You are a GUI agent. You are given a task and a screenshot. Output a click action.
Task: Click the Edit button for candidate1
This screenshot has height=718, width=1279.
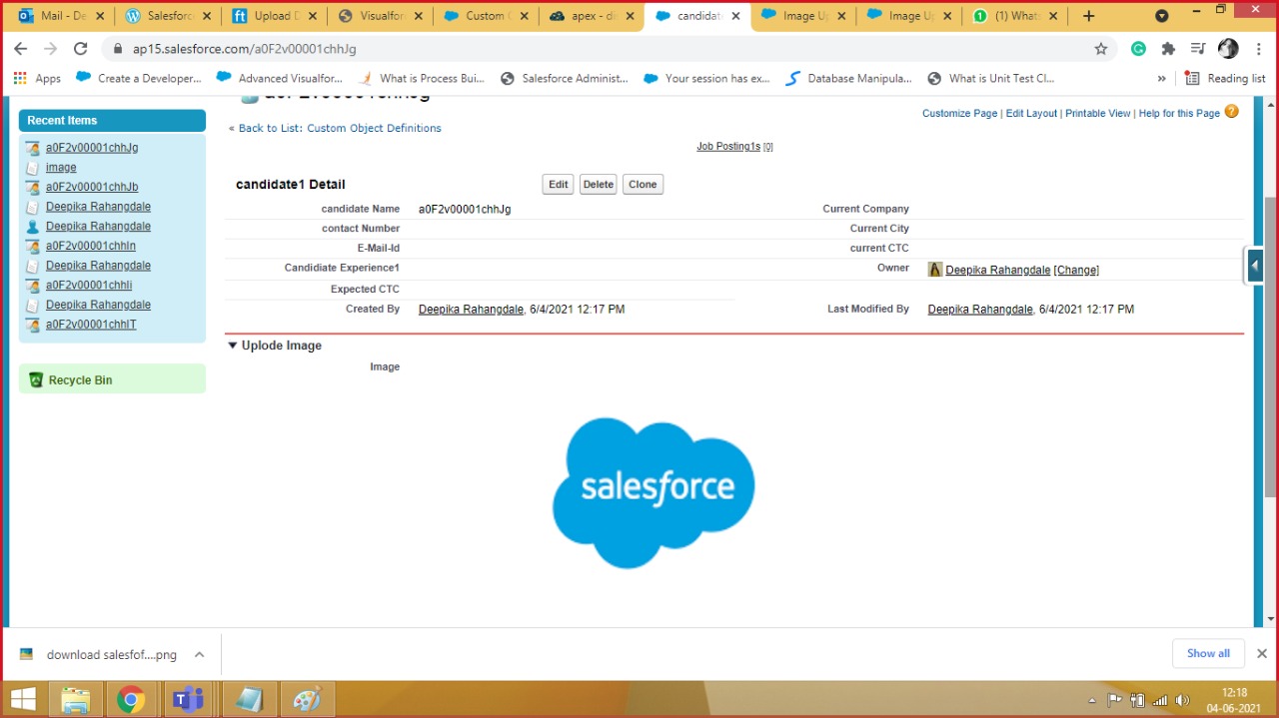[x=558, y=185]
